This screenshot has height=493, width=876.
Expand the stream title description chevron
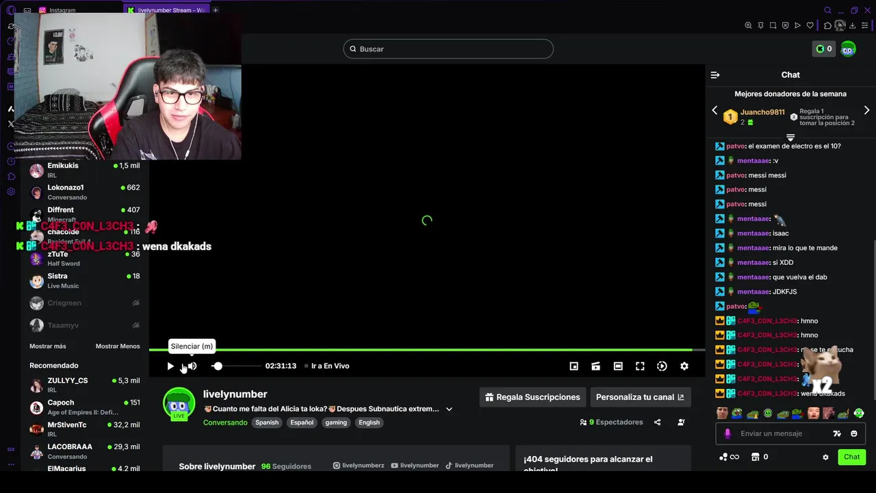[x=449, y=409]
